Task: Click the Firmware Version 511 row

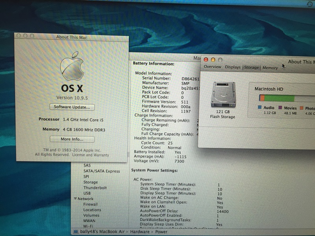Action: click(x=165, y=102)
